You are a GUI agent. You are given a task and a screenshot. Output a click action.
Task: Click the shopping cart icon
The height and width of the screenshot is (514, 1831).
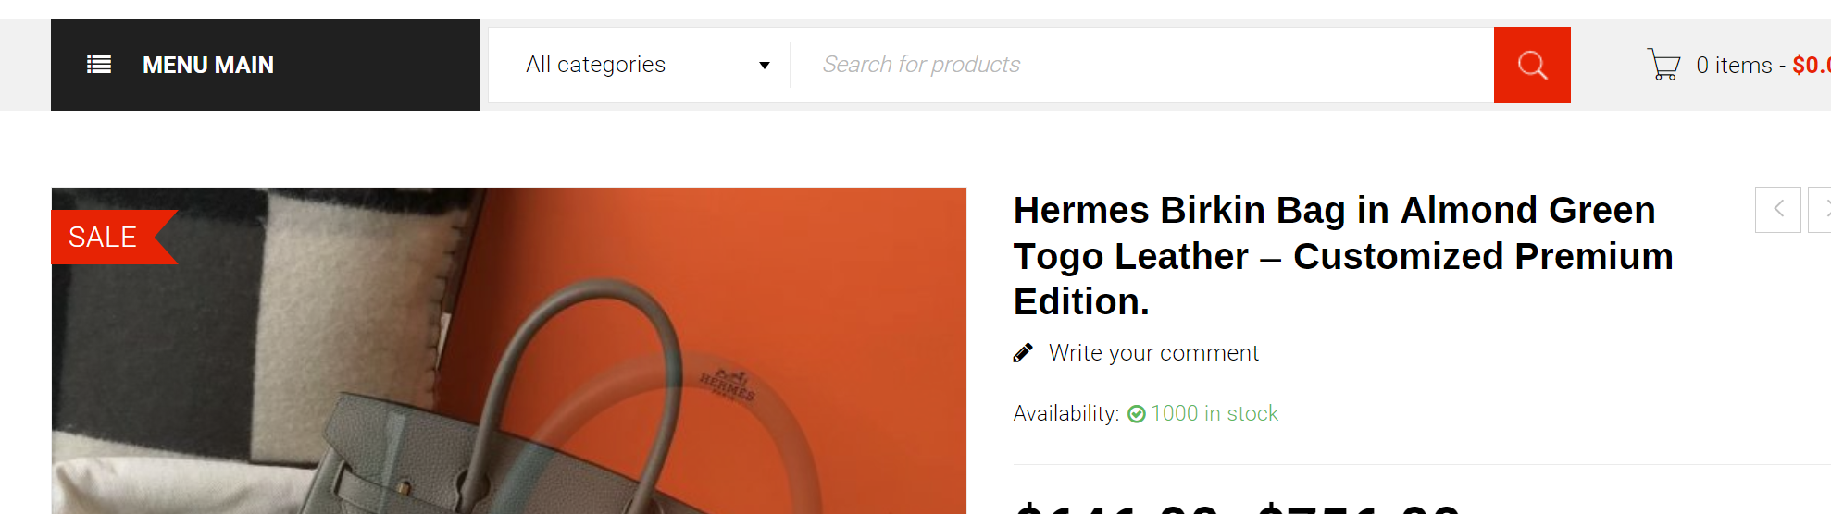pyautogui.click(x=1663, y=65)
